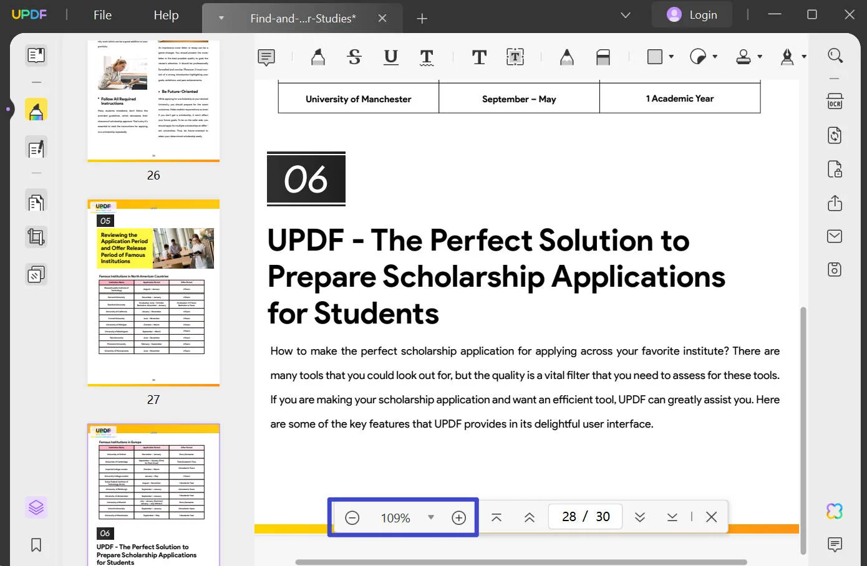Zoom in with the plus button

(x=459, y=518)
